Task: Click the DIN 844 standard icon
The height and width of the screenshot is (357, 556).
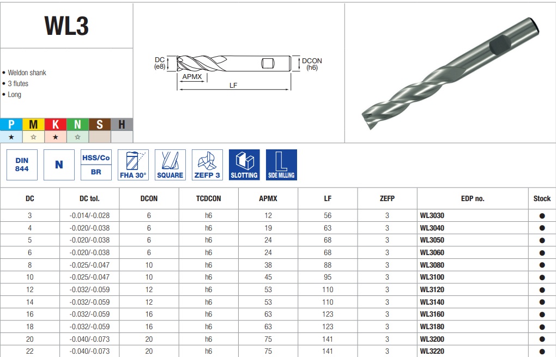Action: point(22,165)
